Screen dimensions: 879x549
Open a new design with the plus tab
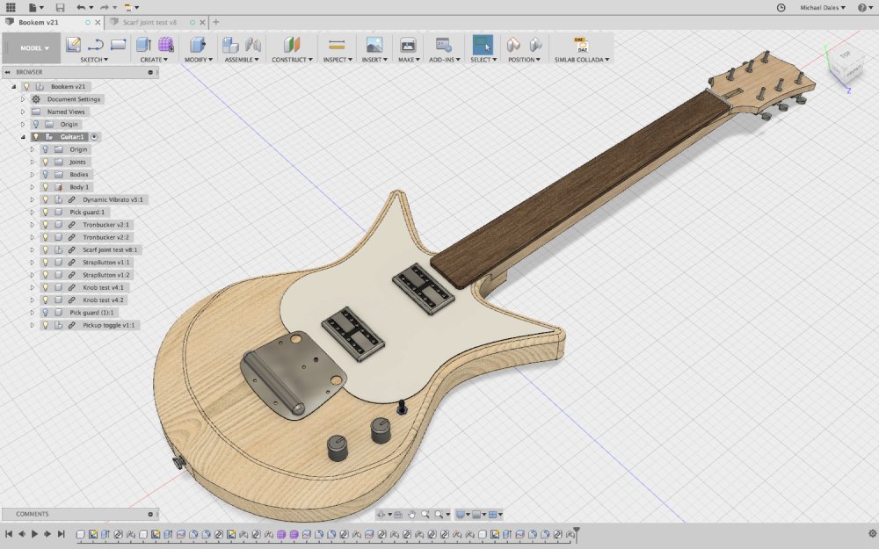[216, 23]
